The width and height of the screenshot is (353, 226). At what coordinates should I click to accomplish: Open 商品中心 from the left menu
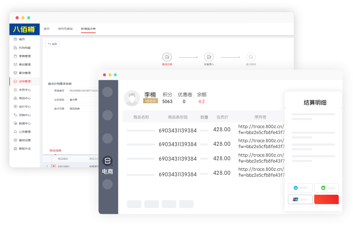24,98
